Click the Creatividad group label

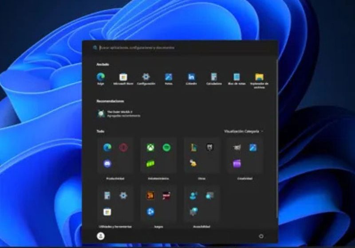[x=245, y=178]
